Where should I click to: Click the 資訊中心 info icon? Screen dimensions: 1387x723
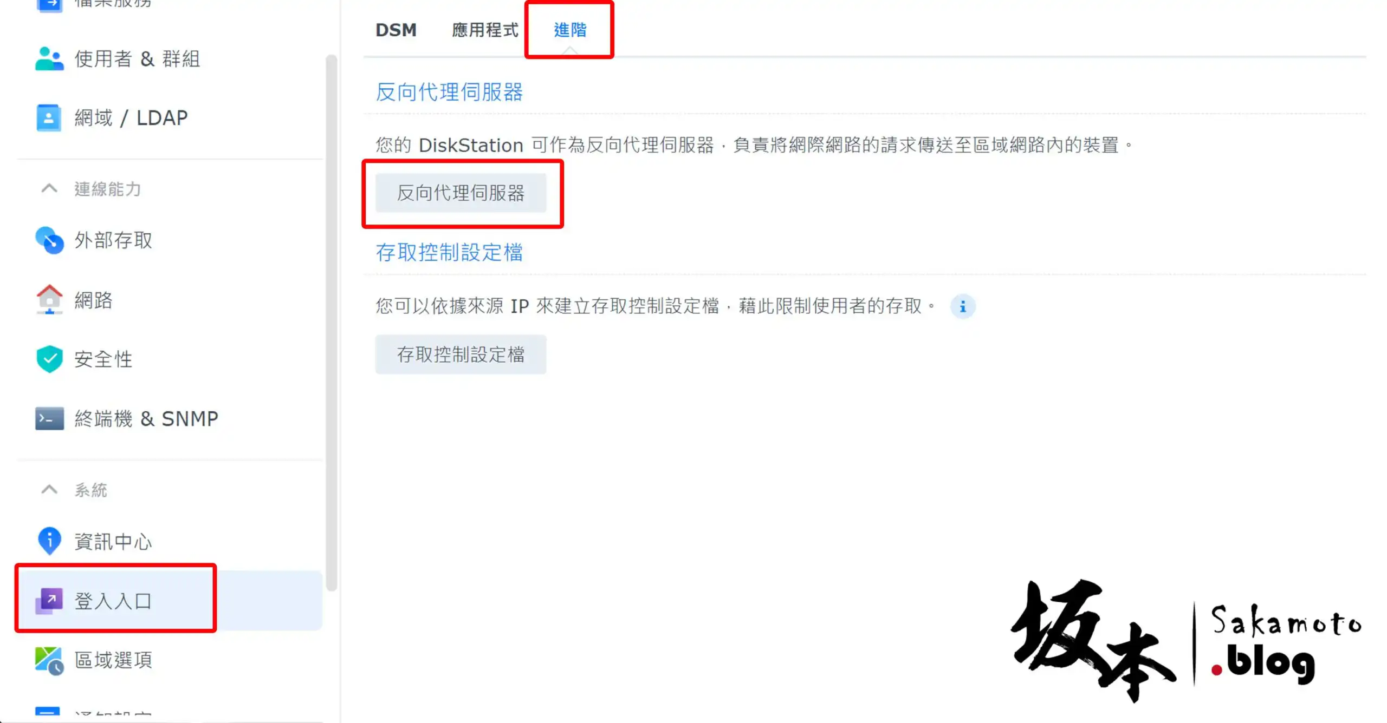point(49,541)
